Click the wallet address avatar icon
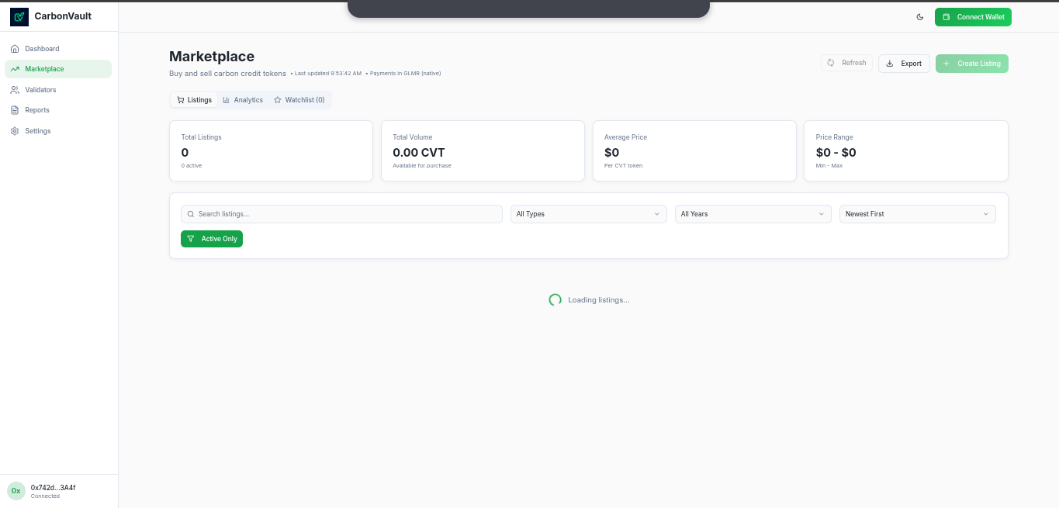The image size is (1059, 508). point(16,490)
